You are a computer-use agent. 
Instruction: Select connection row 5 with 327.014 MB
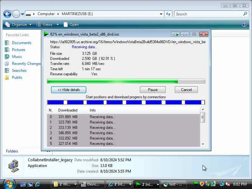point(123,144)
